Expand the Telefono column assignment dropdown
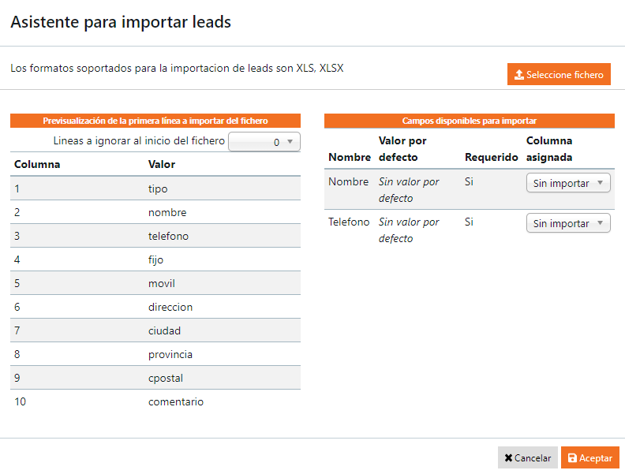 tap(568, 223)
